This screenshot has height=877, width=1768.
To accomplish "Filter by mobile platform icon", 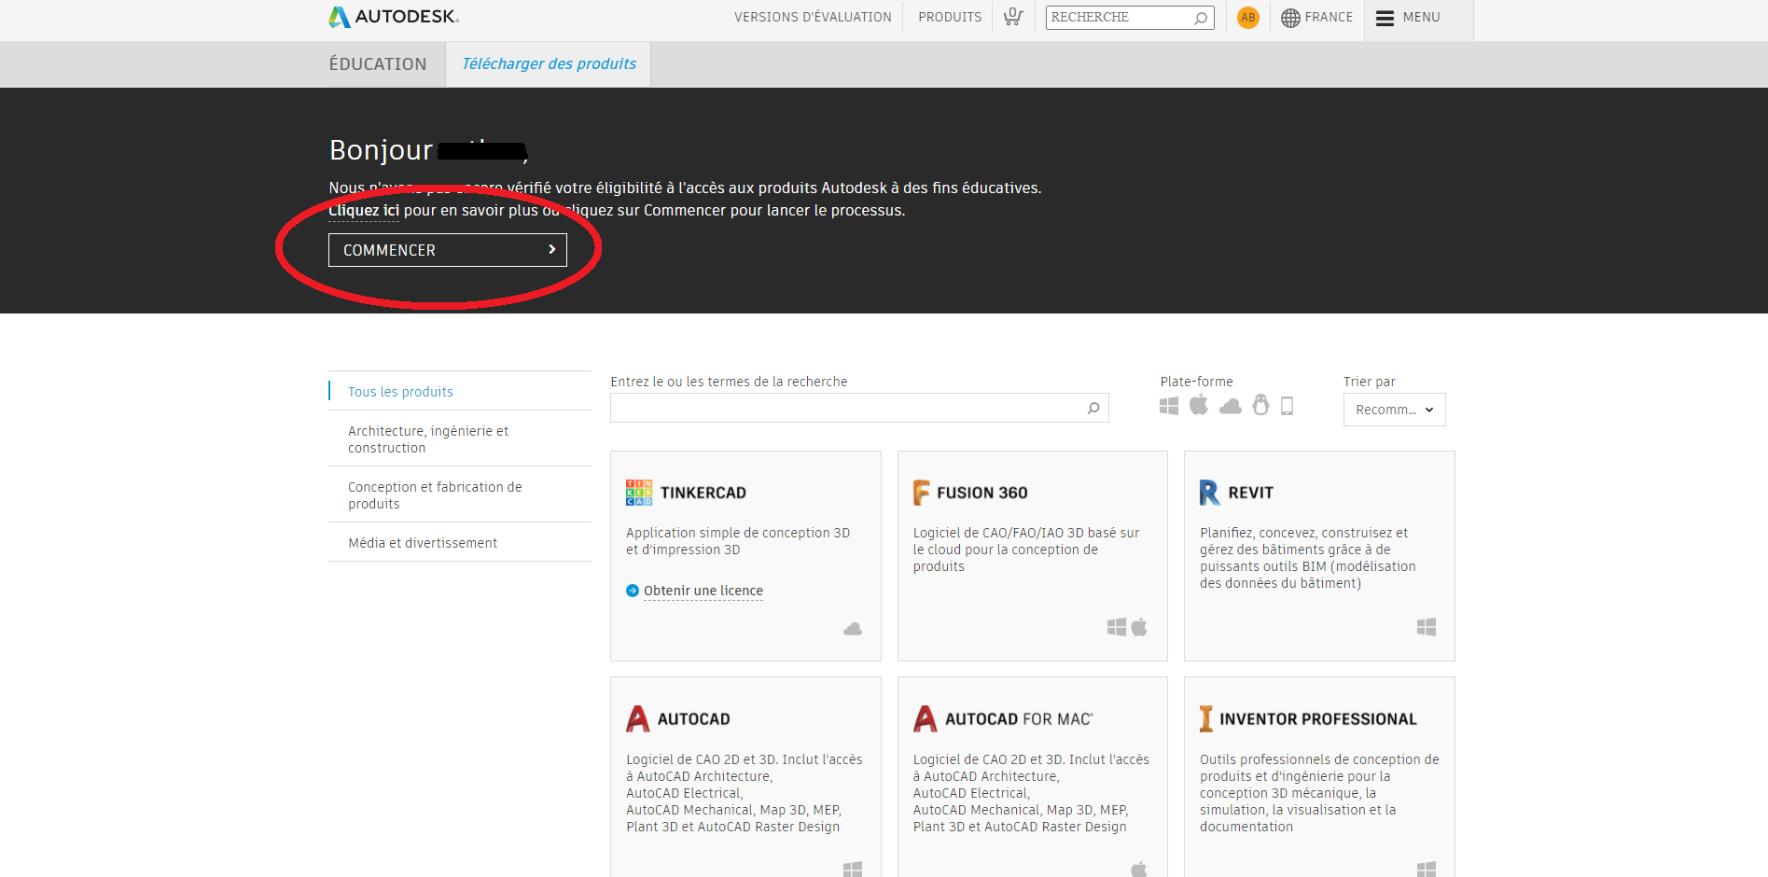I will pyautogui.click(x=1288, y=406).
